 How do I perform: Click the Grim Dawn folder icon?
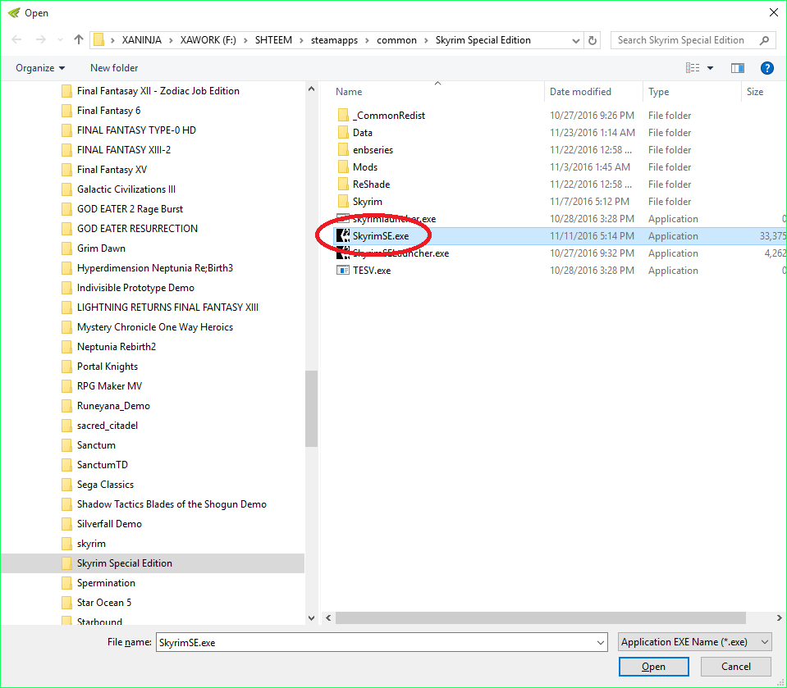pos(66,248)
